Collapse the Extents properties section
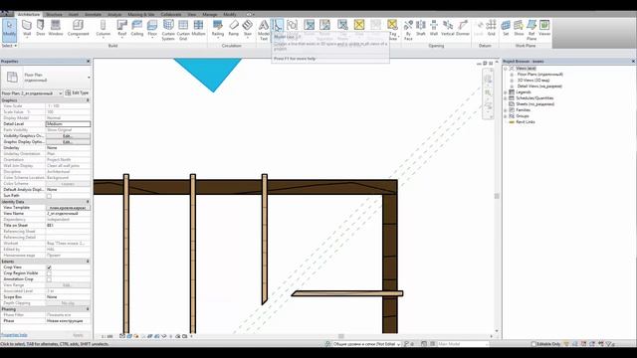This screenshot has width=637, height=358. tap(88, 262)
